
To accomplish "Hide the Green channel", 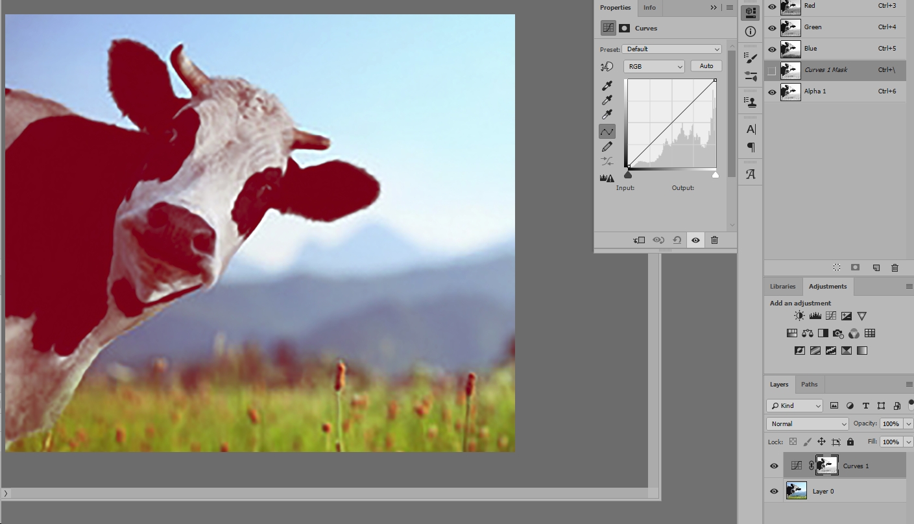I will click(772, 27).
